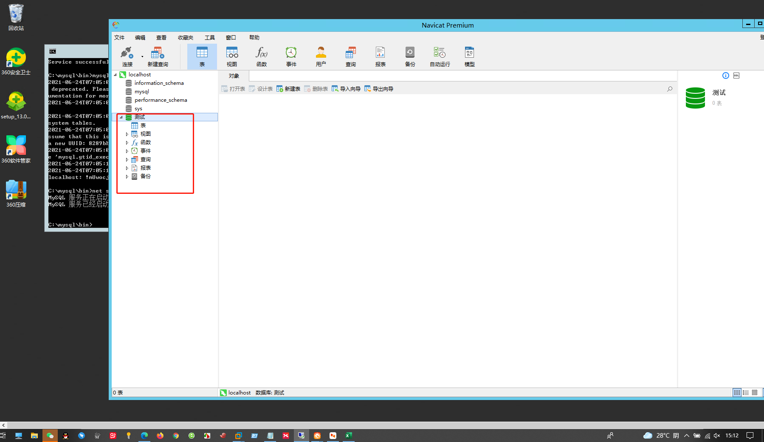Select the 函数 (Functions) toolbar icon

pyautogui.click(x=262, y=56)
